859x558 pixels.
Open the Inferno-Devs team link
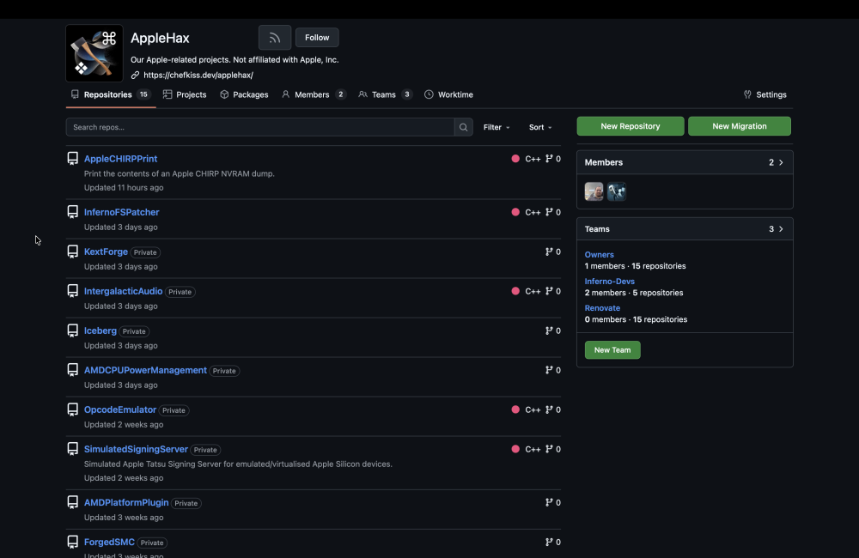coord(609,282)
